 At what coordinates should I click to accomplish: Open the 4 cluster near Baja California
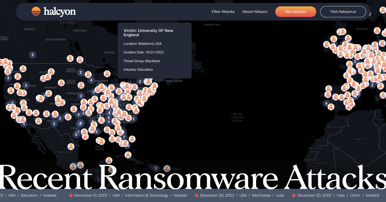[x=24, y=124]
